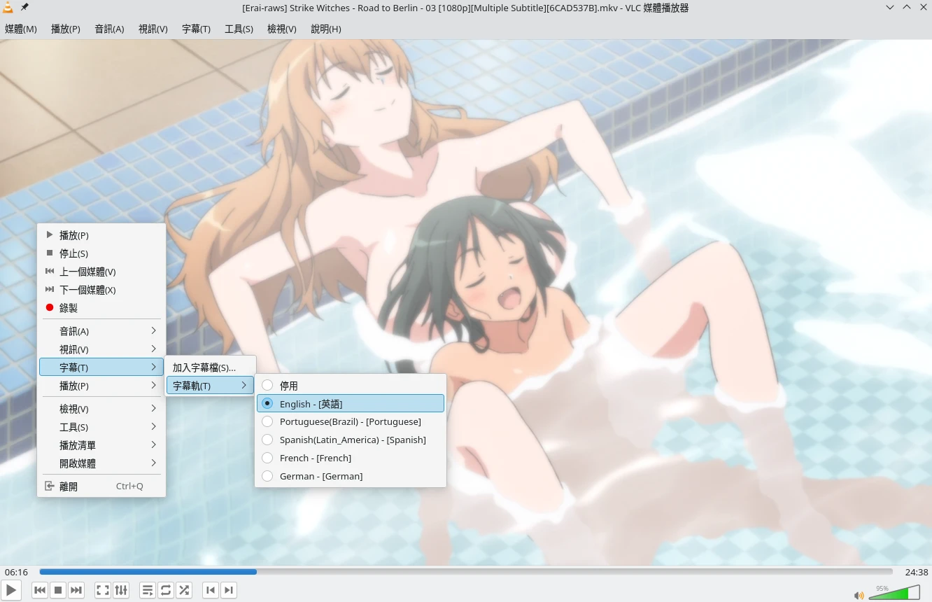Choose French - [French] subtitle track
Screen dimensions: 932x602
tap(351, 458)
